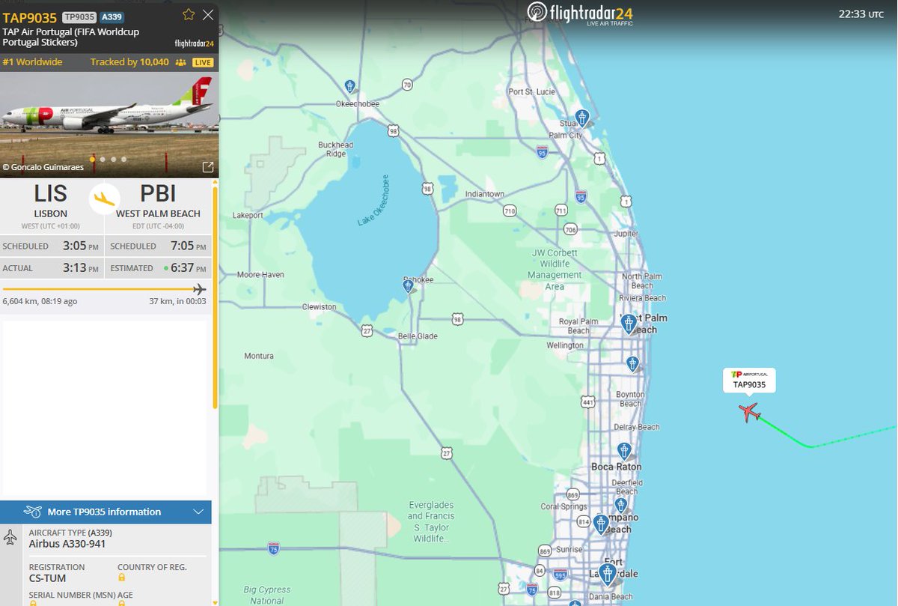
Task: Click the TAP9035 callsign heading
Action: click(29, 17)
